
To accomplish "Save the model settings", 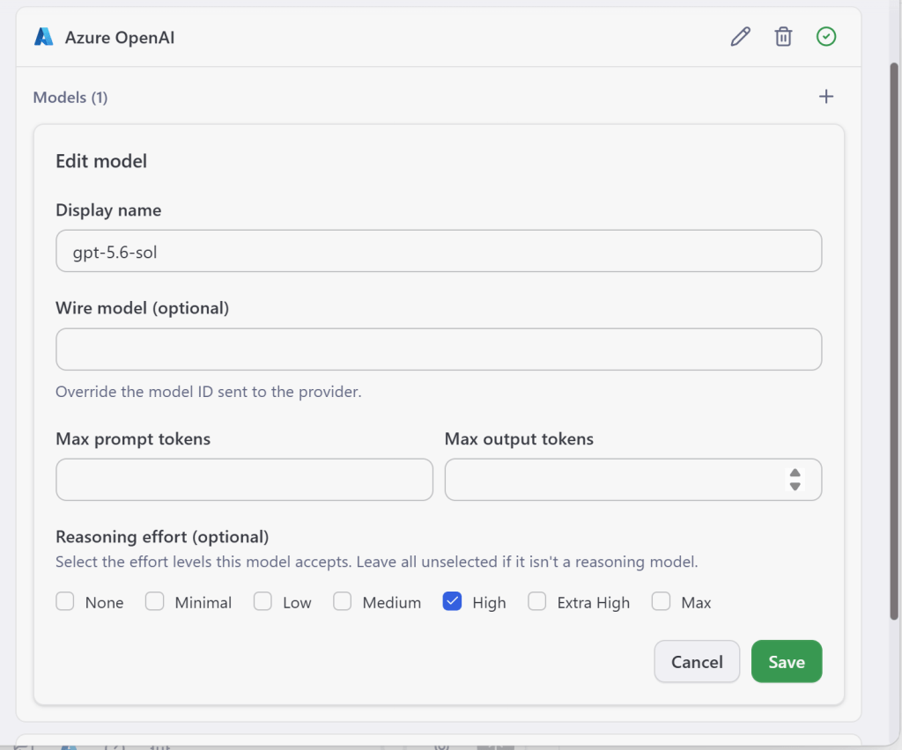I will (787, 661).
